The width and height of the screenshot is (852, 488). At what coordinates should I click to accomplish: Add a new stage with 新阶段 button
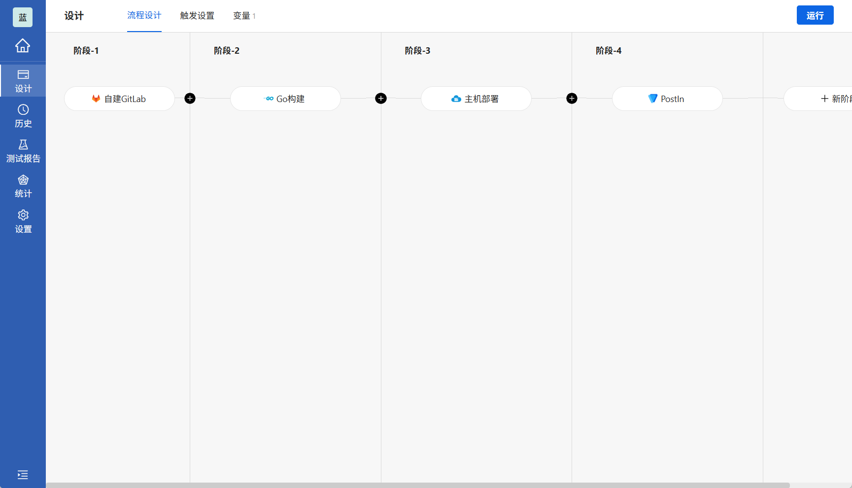(818, 99)
